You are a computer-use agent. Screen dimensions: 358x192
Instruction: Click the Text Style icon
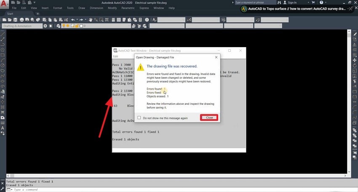pyautogui.click(x=154, y=20)
